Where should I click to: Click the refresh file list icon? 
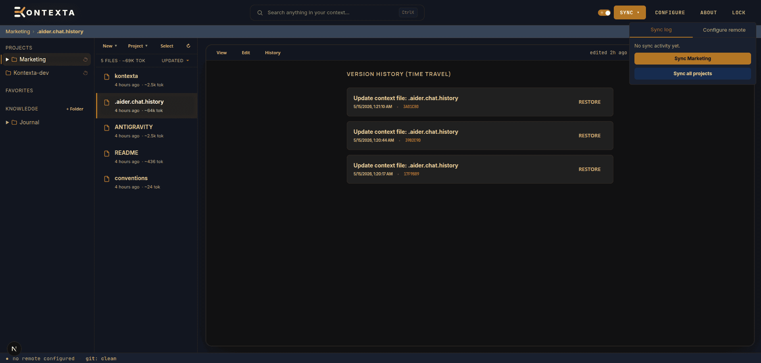point(188,46)
